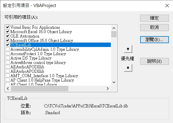Viewport: 173px width, 123px height.
Task: Select AccountProtect 1.0 Type Library entry
Action: tap(38, 54)
